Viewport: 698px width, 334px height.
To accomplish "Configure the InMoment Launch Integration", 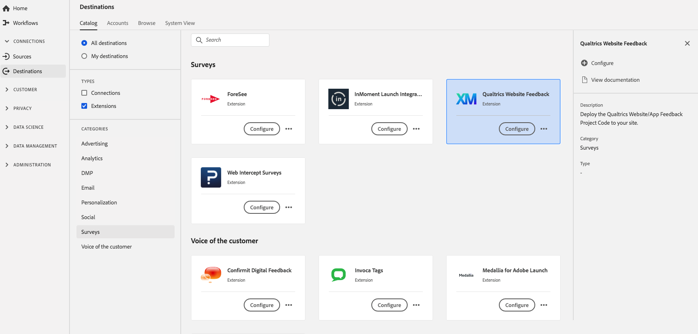I will point(389,129).
